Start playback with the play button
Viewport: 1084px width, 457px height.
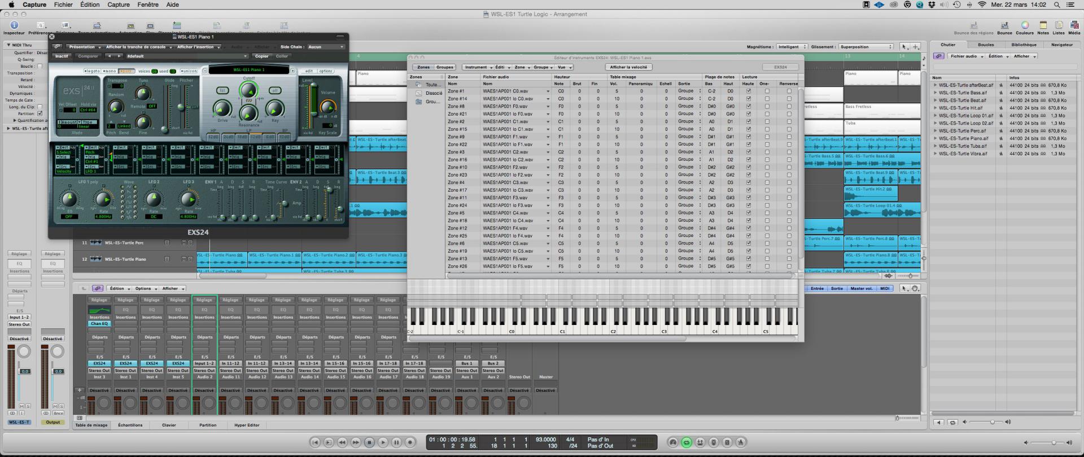(x=383, y=442)
